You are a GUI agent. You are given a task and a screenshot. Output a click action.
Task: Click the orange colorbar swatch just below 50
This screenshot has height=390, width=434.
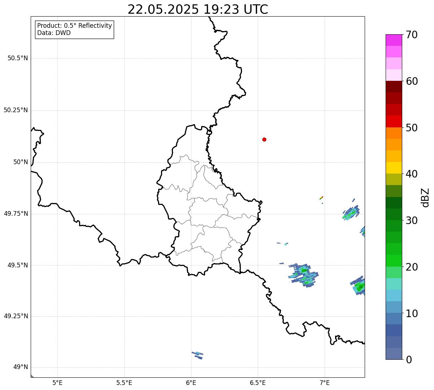(394, 133)
